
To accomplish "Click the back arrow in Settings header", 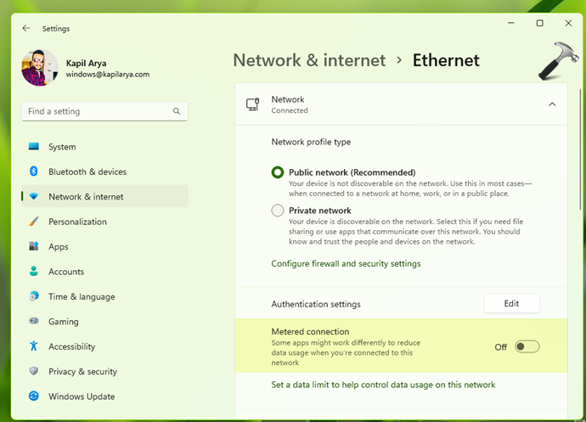I will pyautogui.click(x=25, y=28).
